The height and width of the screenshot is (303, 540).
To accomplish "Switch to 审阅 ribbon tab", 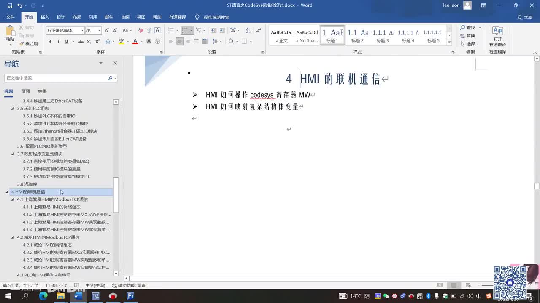I will 125,17.
